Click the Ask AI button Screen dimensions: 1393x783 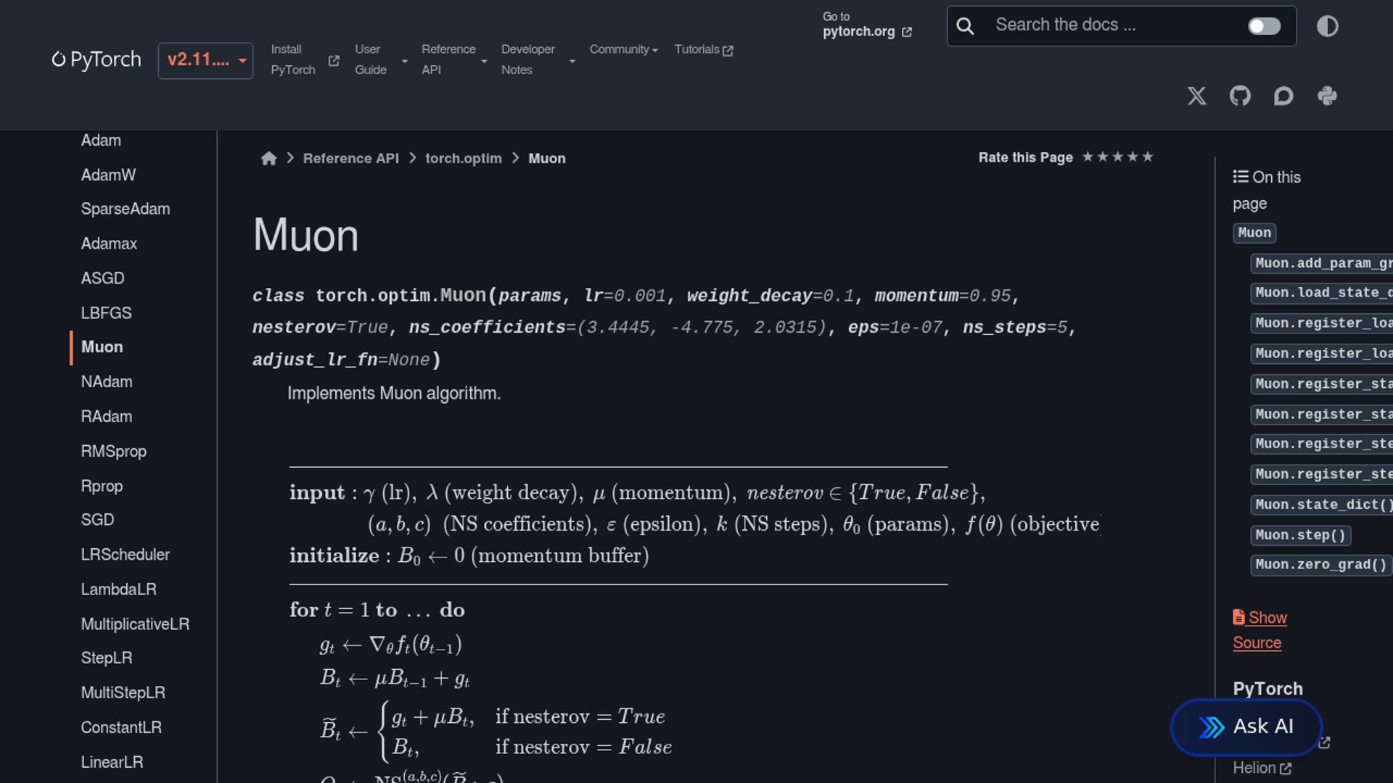pos(1246,726)
